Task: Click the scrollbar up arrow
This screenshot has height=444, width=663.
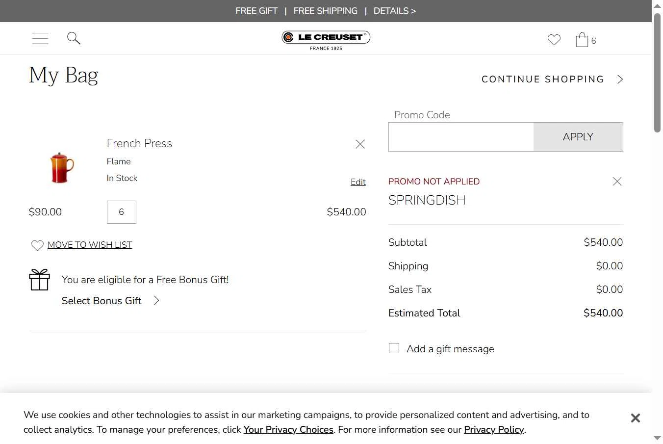Action: (657, 5)
